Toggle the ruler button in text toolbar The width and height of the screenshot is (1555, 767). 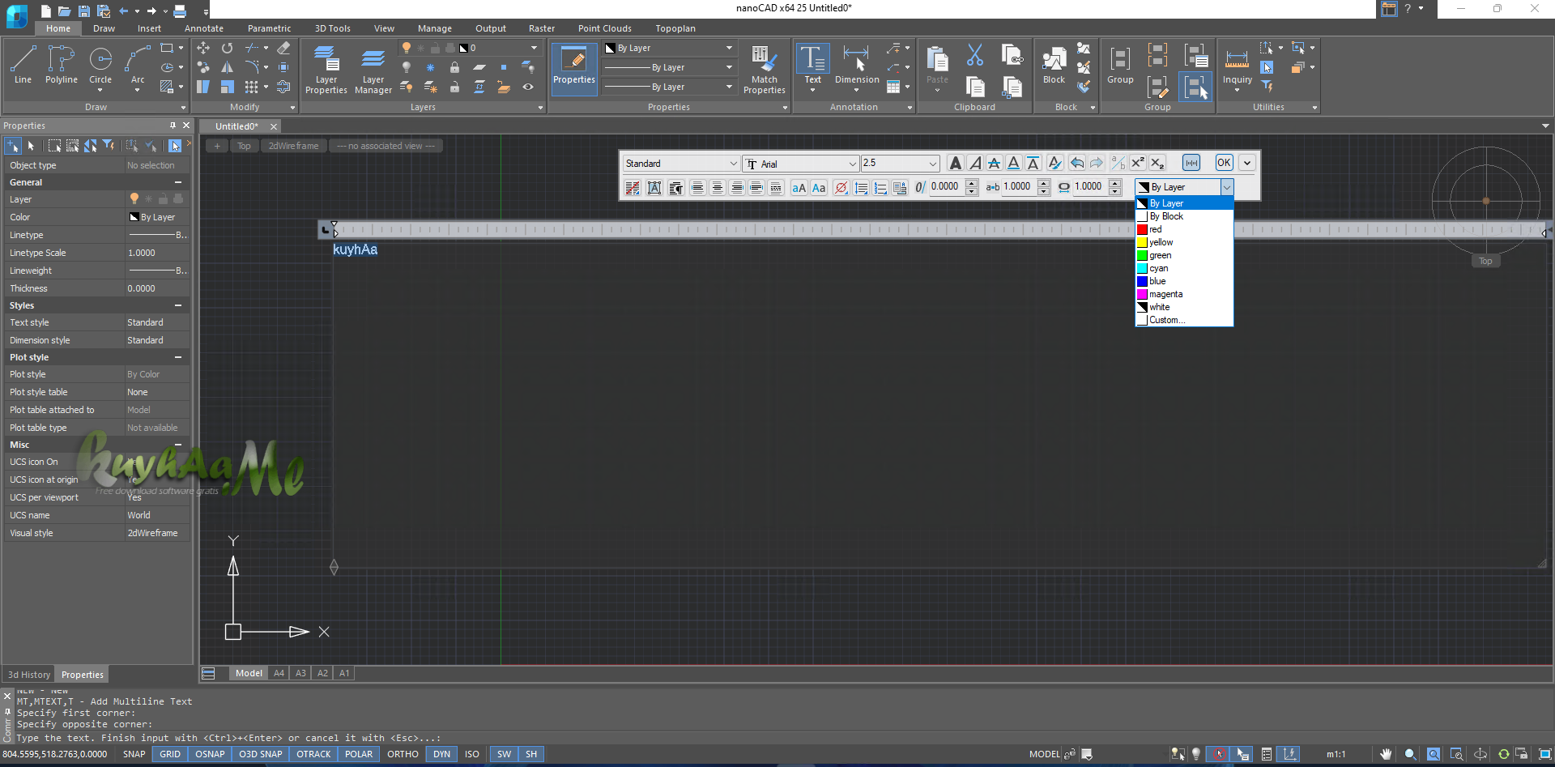coord(1191,163)
